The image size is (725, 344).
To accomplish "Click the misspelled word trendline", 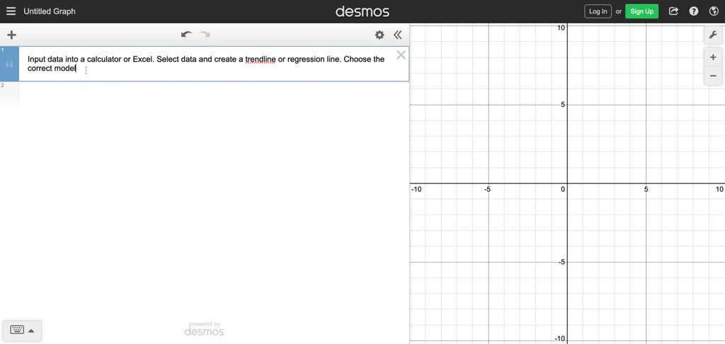I will (261, 59).
